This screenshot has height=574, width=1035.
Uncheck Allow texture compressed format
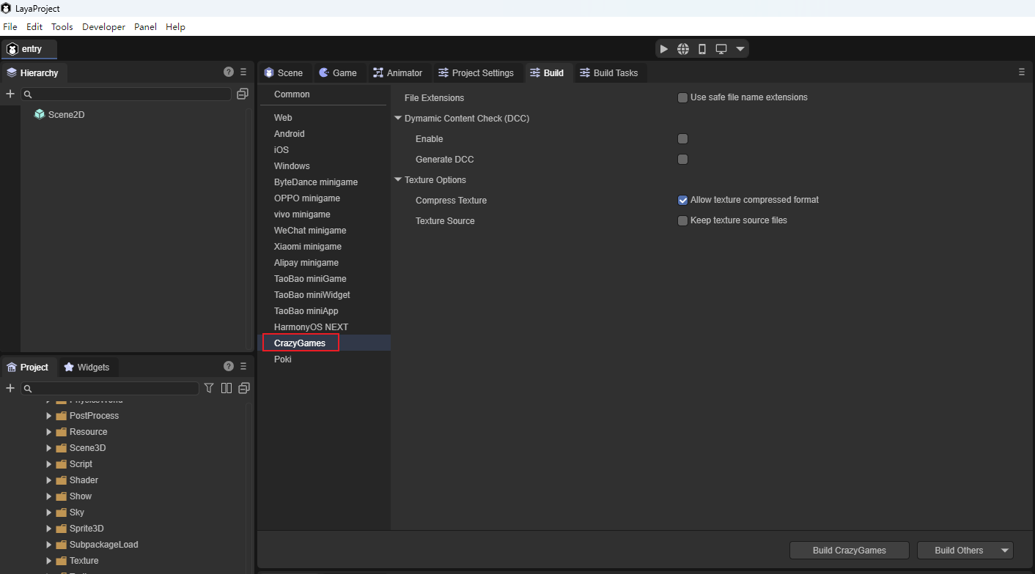pyautogui.click(x=683, y=200)
